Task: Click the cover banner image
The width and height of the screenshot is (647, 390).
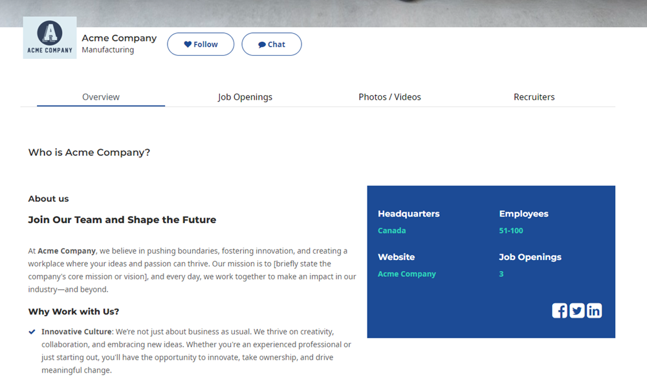Action: pos(323,13)
